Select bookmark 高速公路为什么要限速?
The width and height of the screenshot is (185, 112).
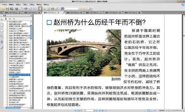pos(17,49)
